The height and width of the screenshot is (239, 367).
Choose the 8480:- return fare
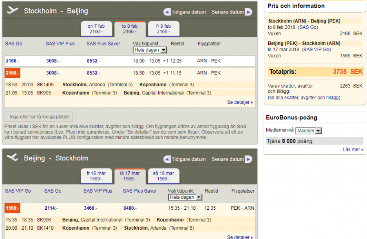130,208
